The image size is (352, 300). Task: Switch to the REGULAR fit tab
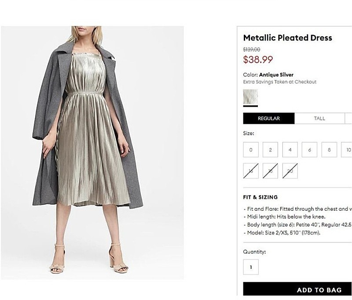269,119
